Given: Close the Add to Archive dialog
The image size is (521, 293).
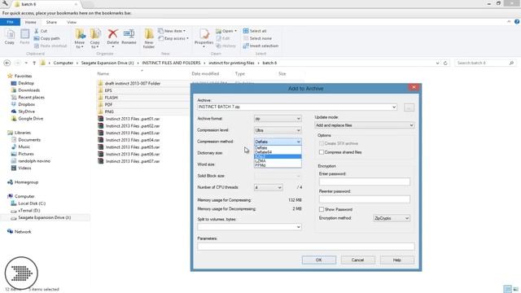Looking at the screenshot, I should coord(414,87).
